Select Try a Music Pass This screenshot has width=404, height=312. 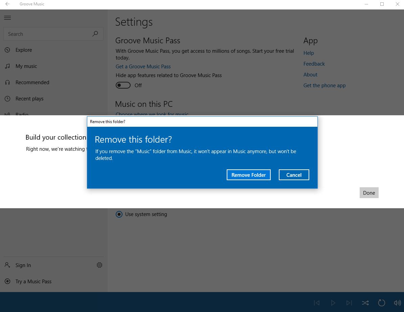pos(53,281)
